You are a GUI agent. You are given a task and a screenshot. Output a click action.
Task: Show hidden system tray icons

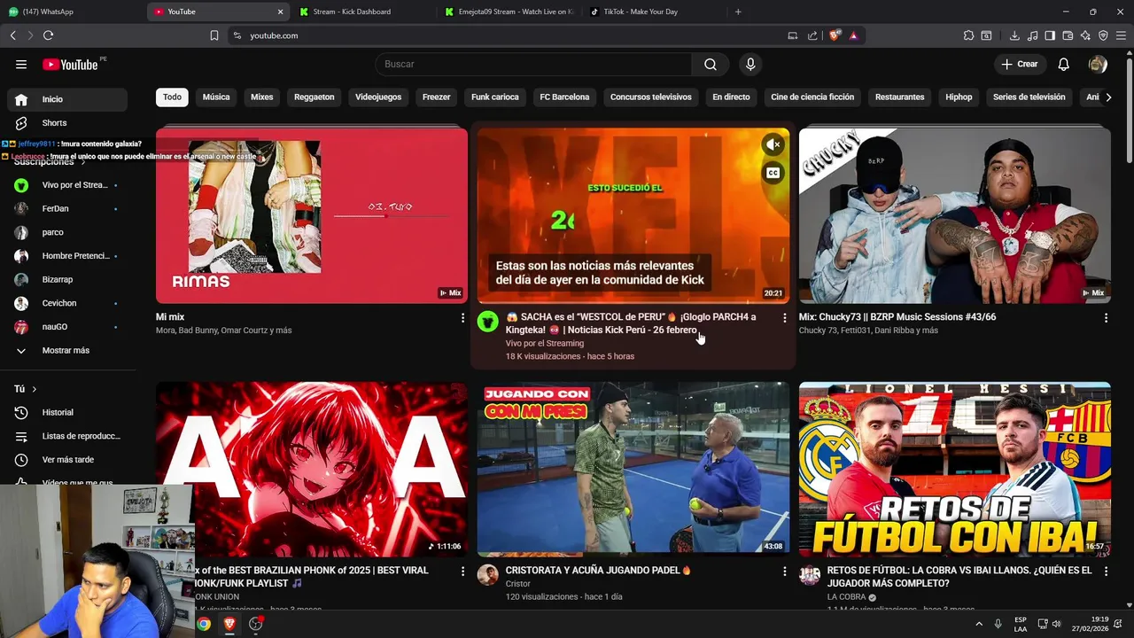(x=979, y=624)
